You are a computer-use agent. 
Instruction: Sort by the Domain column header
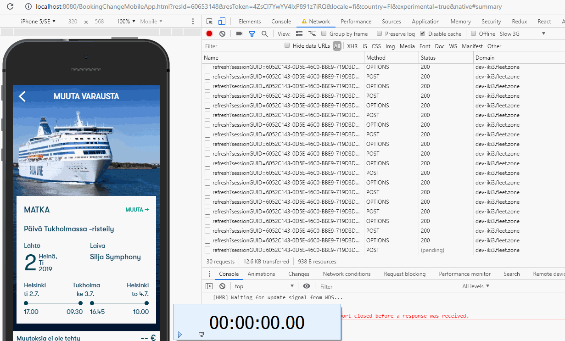(x=519, y=58)
